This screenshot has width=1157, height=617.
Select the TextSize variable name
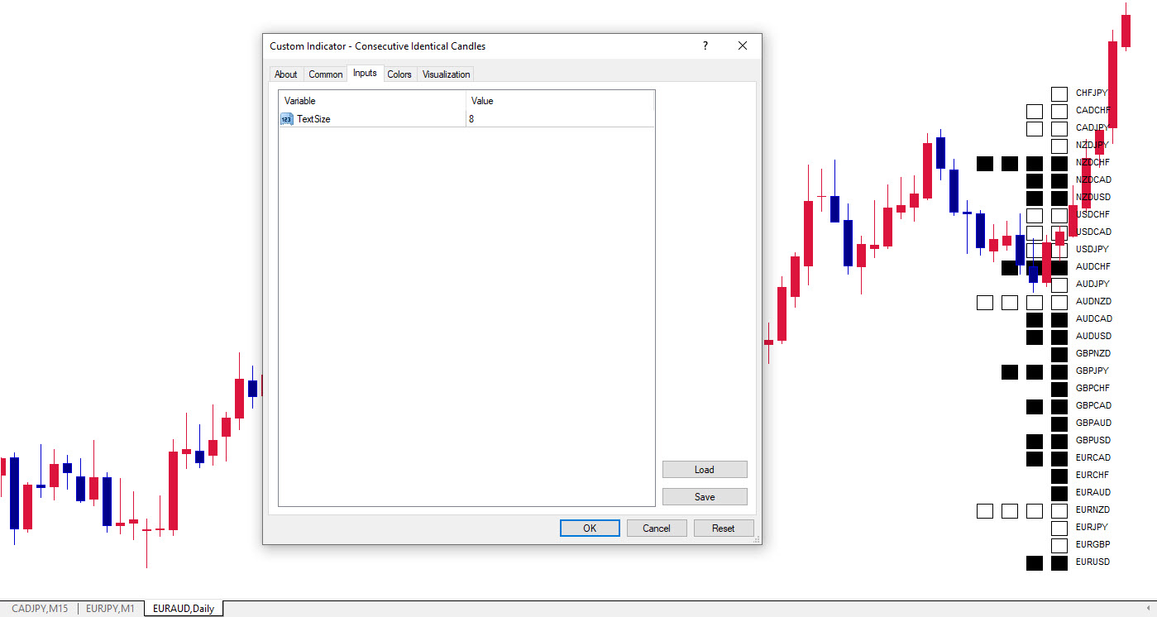[313, 119]
